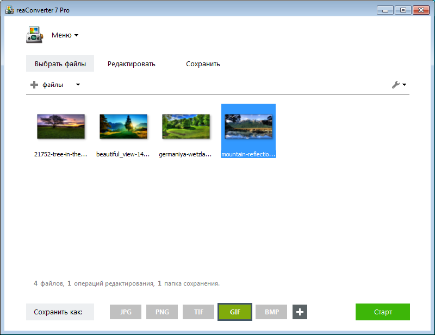
Task: Switch to the Сохранить tab
Action: 202,63
